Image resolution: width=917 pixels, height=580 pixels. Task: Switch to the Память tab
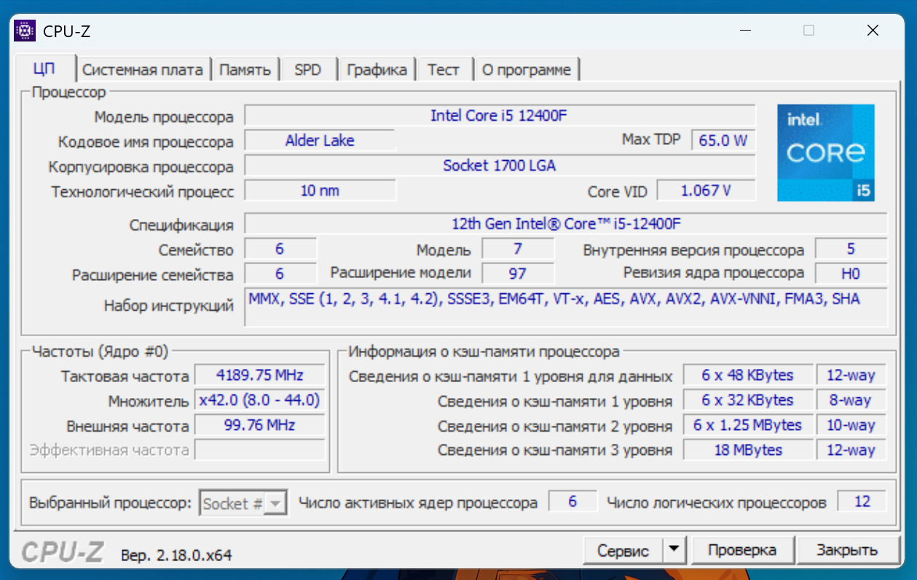coord(245,70)
